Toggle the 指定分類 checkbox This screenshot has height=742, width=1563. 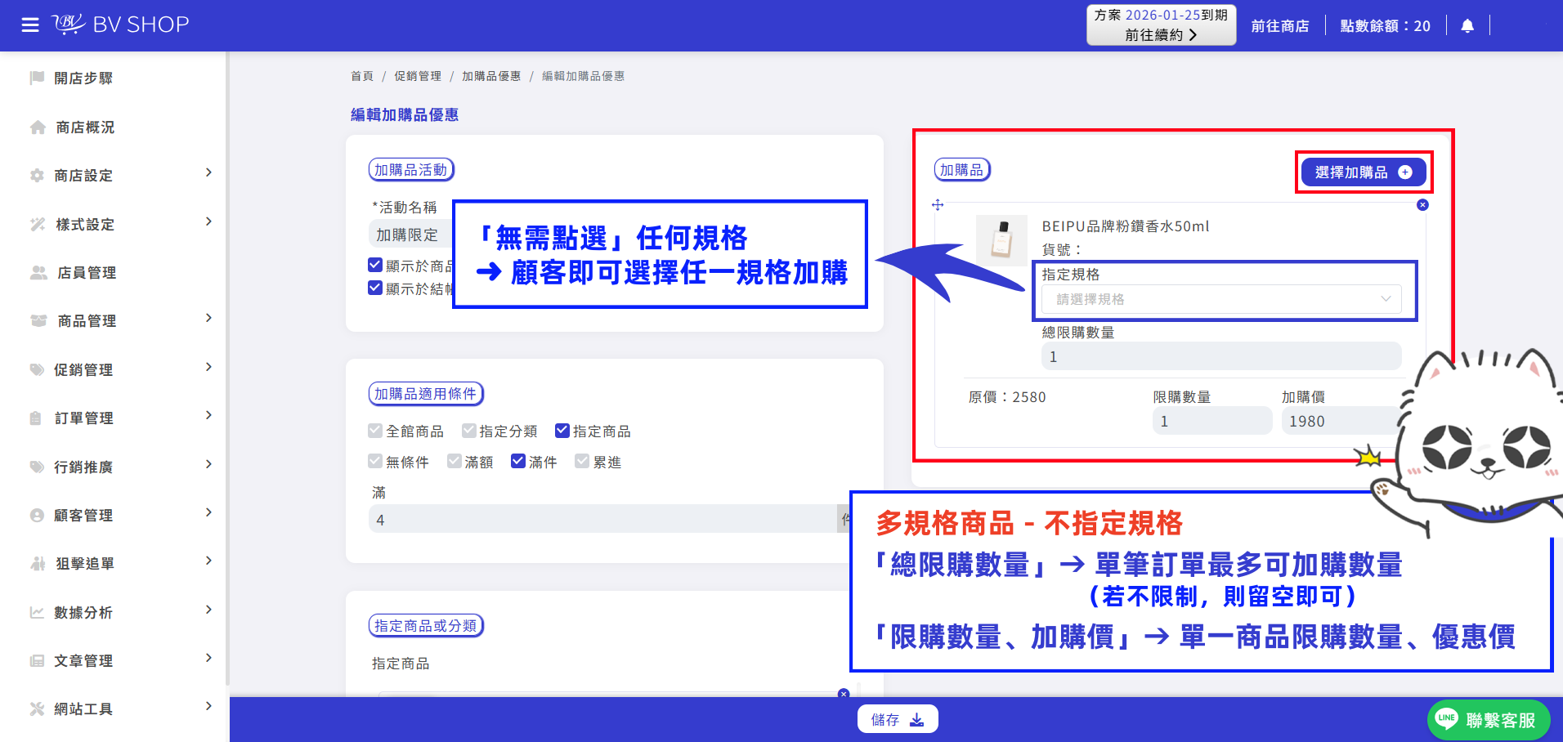(468, 431)
